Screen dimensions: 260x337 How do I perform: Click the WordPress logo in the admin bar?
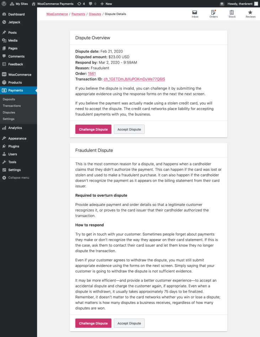(4, 4)
